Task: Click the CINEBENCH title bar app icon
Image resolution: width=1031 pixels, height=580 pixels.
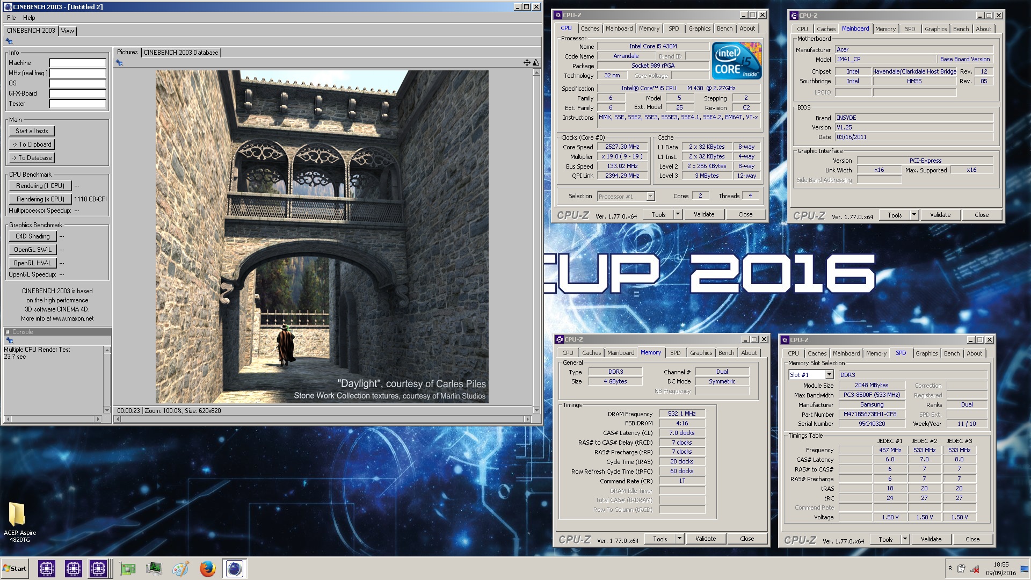Action: (x=8, y=7)
